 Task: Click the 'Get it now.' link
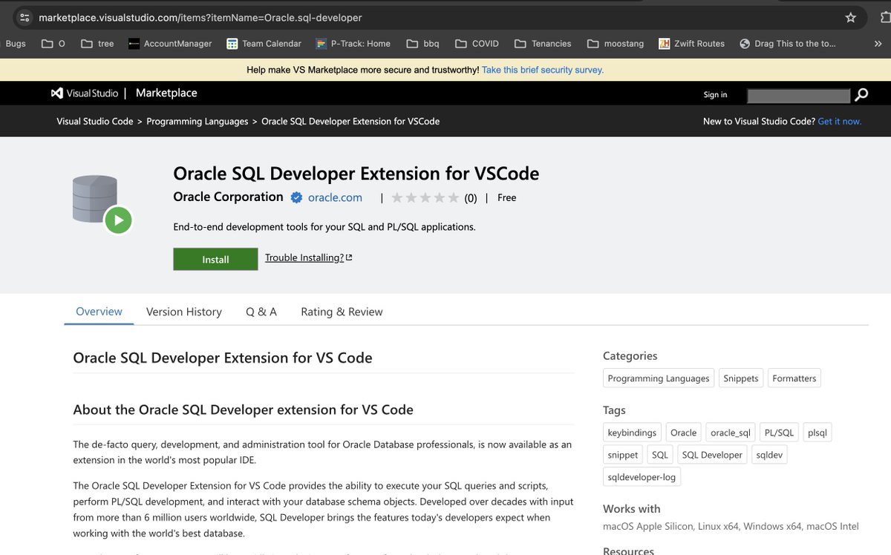click(840, 122)
